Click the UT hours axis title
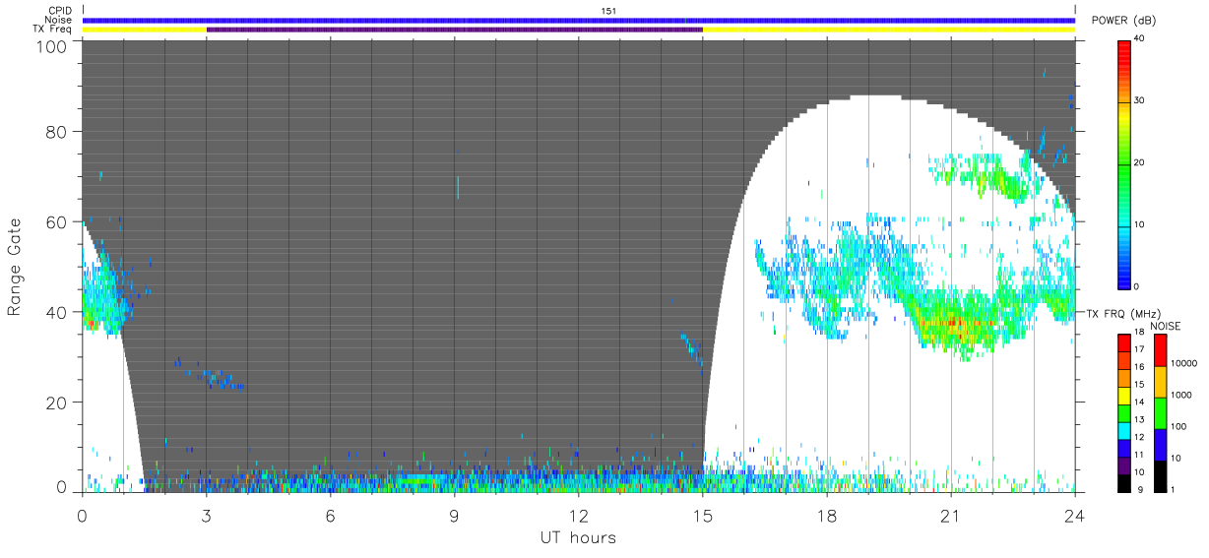Image resolution: width=1209 pixels, height=558 pixels. [578, 537]
